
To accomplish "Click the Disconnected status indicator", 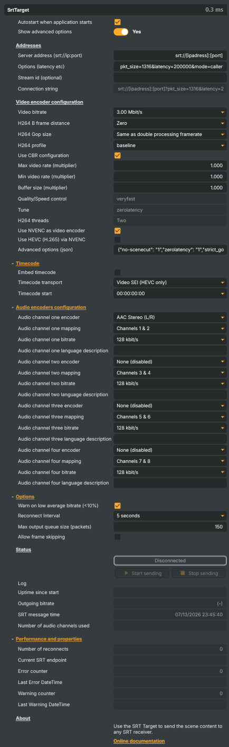I will tap(170, 561).
